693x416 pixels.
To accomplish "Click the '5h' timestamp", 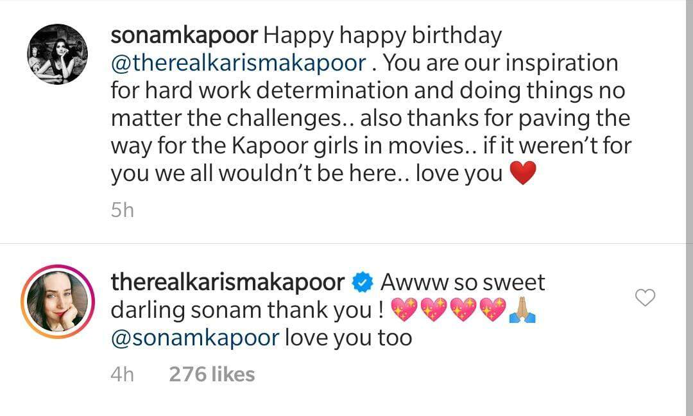I will click(123, 210).
